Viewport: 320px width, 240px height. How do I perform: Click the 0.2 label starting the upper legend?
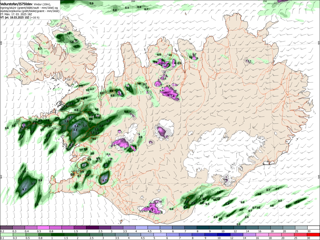(2, 231)
